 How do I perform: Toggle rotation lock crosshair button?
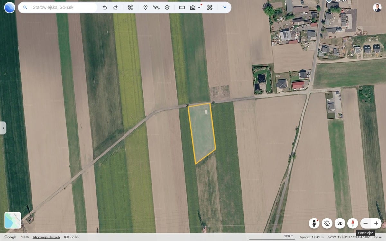tap(327, 223)
